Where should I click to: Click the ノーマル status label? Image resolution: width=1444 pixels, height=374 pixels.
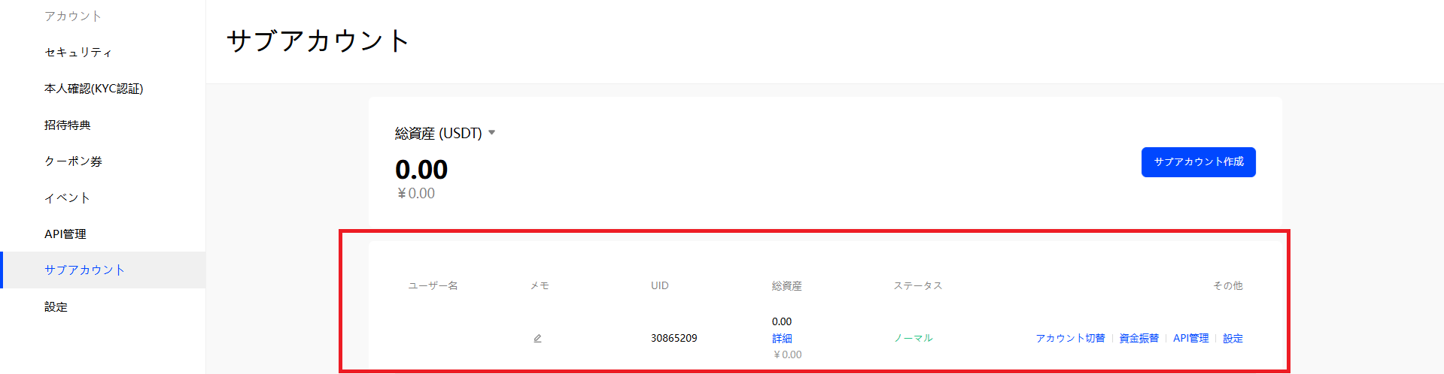click(913, 339)
